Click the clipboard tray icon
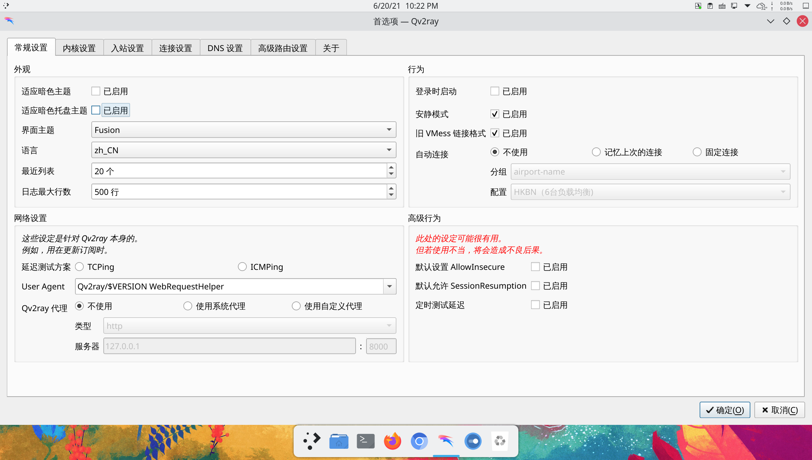Viewport: 812px width, 460px height. coord(710,6)
